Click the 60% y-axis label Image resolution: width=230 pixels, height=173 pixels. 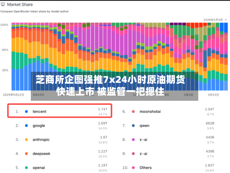[5, 50]
